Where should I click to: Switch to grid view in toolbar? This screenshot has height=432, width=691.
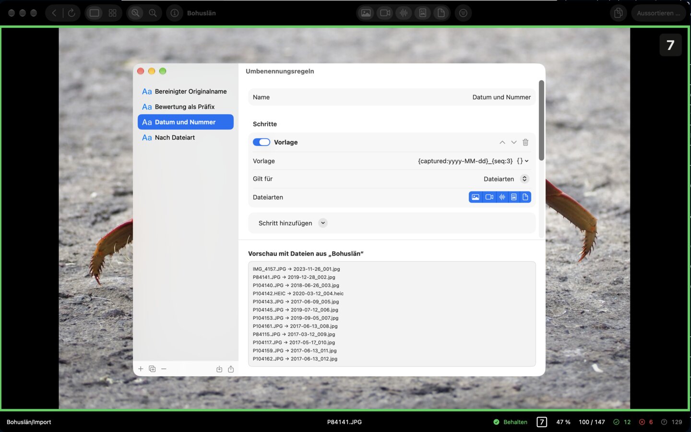click(x=113, y=13)
